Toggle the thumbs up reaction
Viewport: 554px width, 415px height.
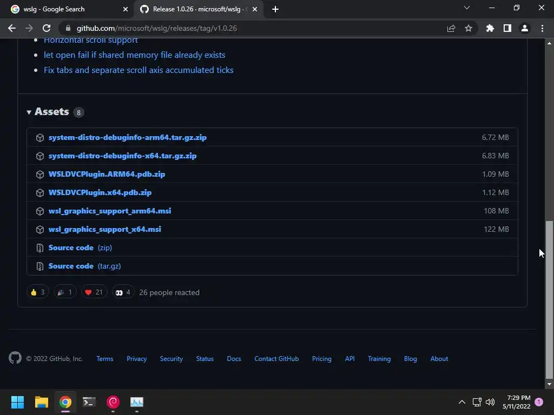(37, 292)
